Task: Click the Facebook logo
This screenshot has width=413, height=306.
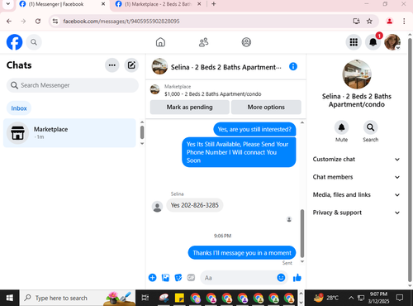Action: coord(14,42)
